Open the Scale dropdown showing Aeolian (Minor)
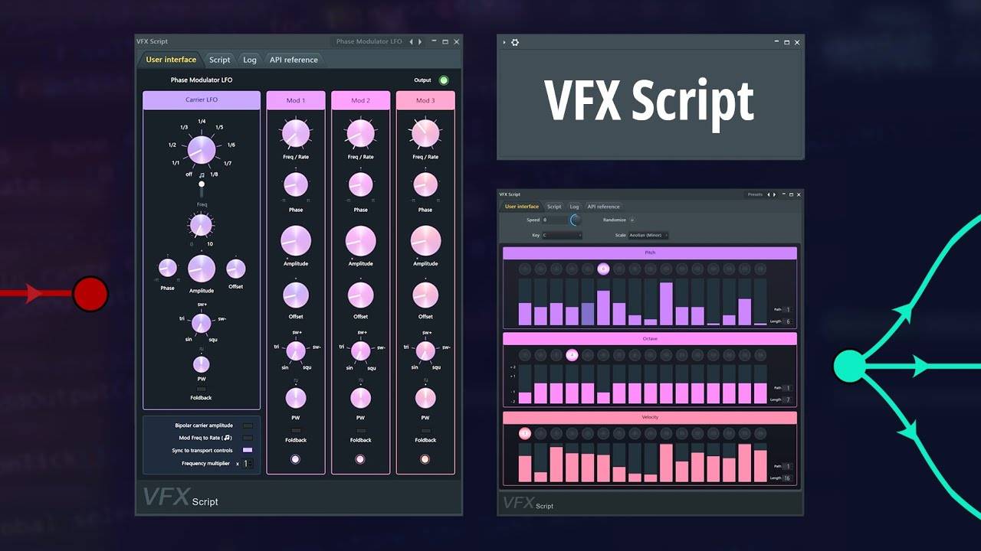The image size is (981, 551). click(x=648, y=236)
